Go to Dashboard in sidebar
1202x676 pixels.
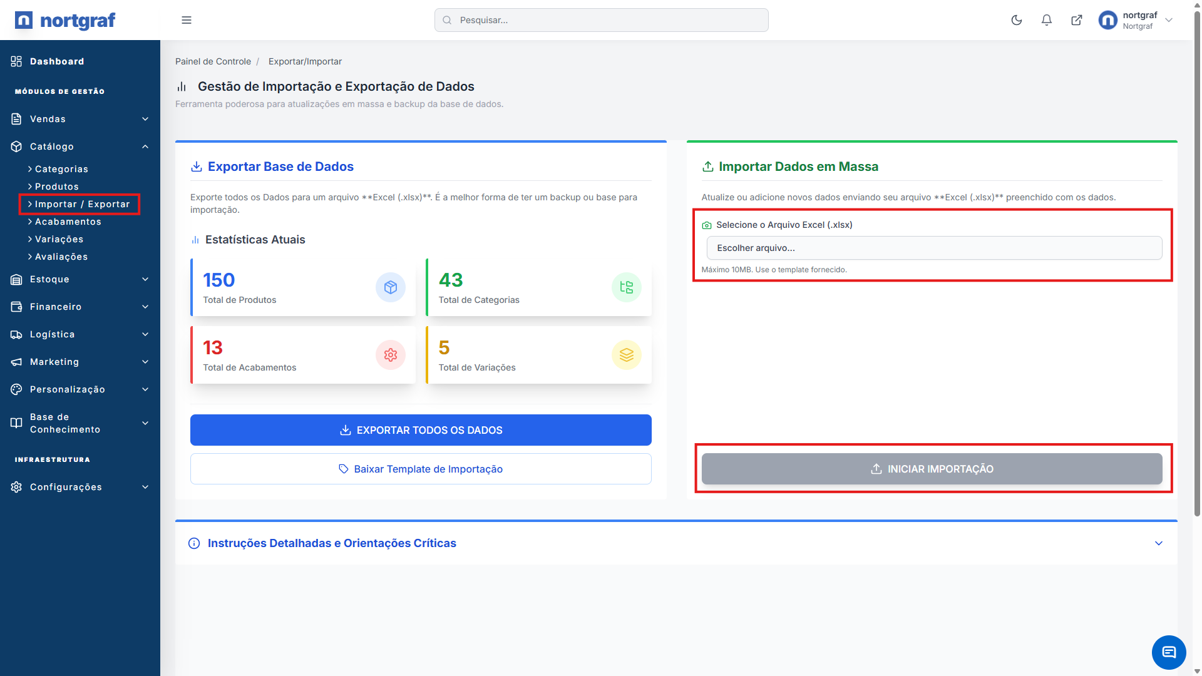coord(56,61)
